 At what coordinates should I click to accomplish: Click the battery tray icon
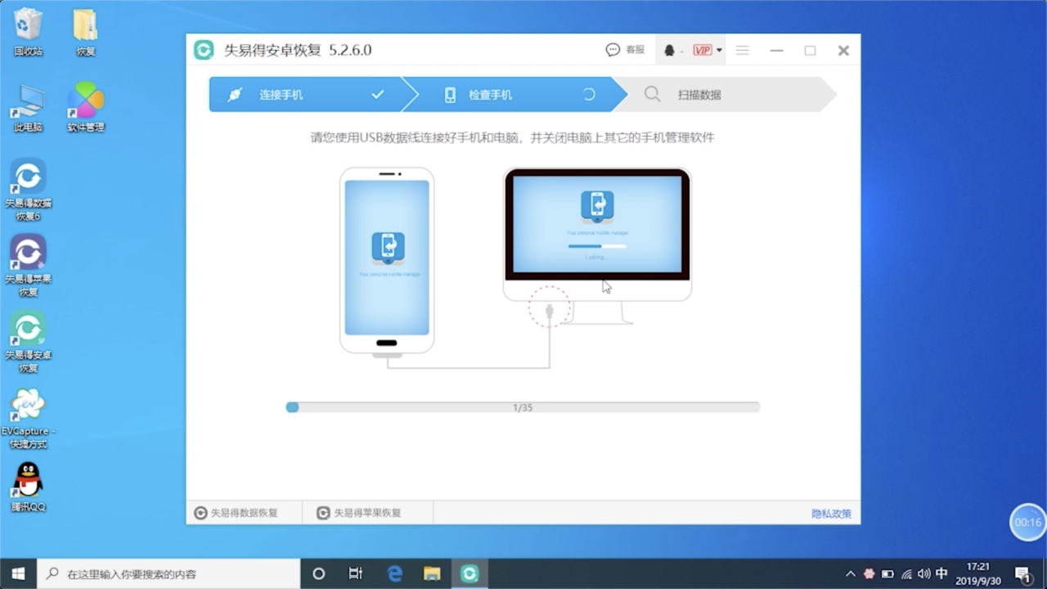887,574
